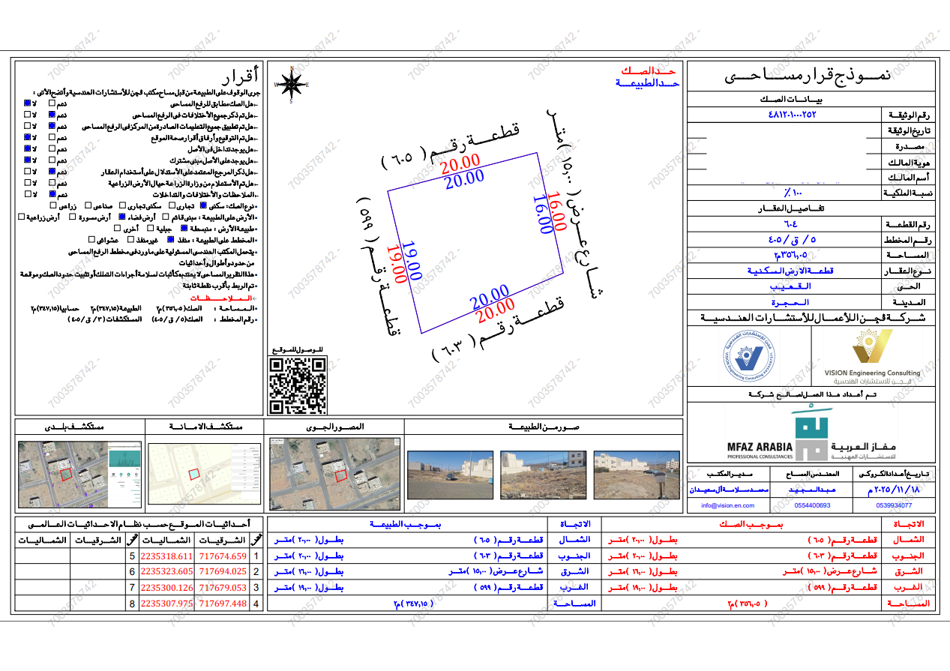Screen dimensions: 950x671
Task: Click the blue parcel polygon in the drawing
Action: (475, 243)
